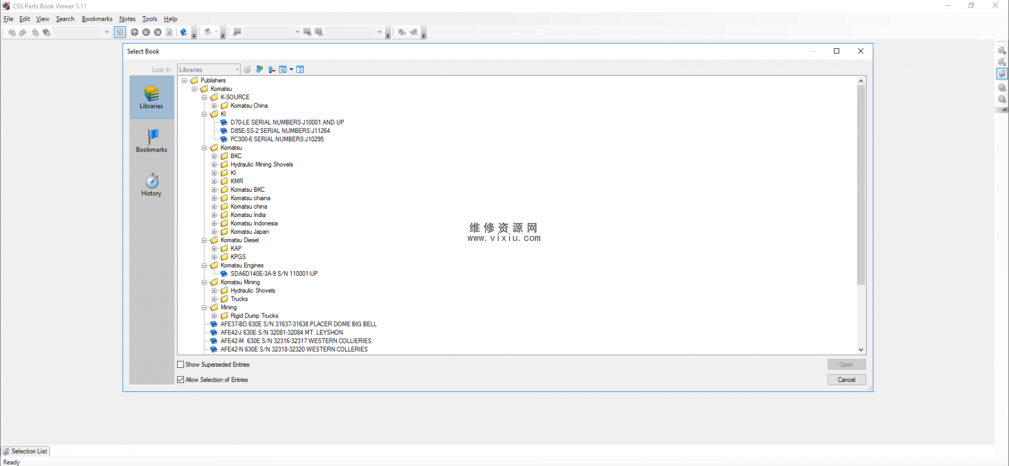Expand the Trucks folder under Komatsu Mining

pos(214,299)
